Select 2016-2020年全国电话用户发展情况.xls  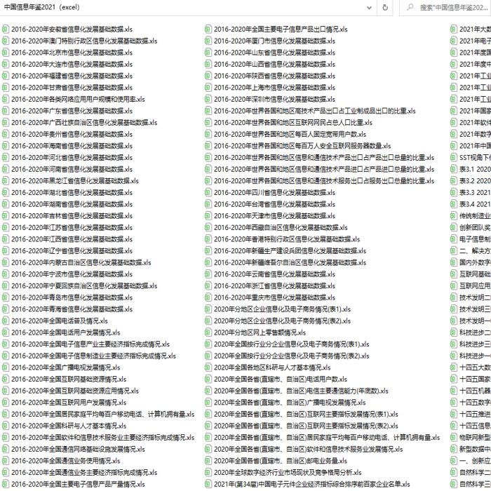[66, 332]
